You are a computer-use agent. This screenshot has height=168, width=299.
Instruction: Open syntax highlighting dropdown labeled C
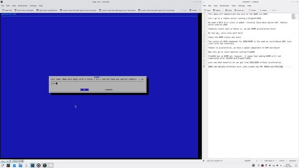259,161
